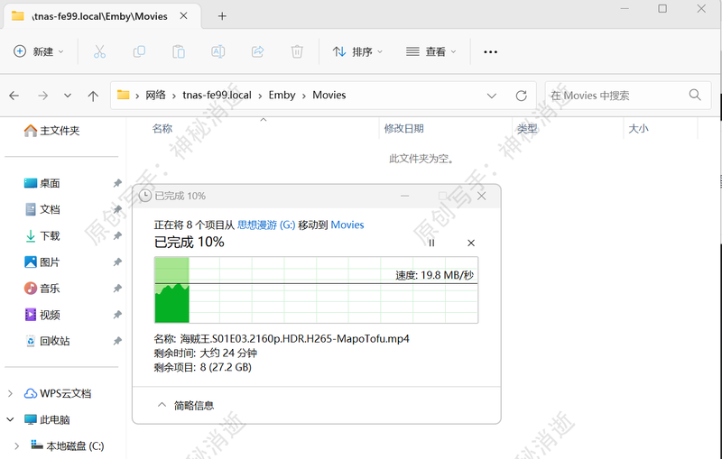Open source link 思想漫游 (G:)
Image resolution: width=722 pixels, height=459 pixels.
[266, 225]
